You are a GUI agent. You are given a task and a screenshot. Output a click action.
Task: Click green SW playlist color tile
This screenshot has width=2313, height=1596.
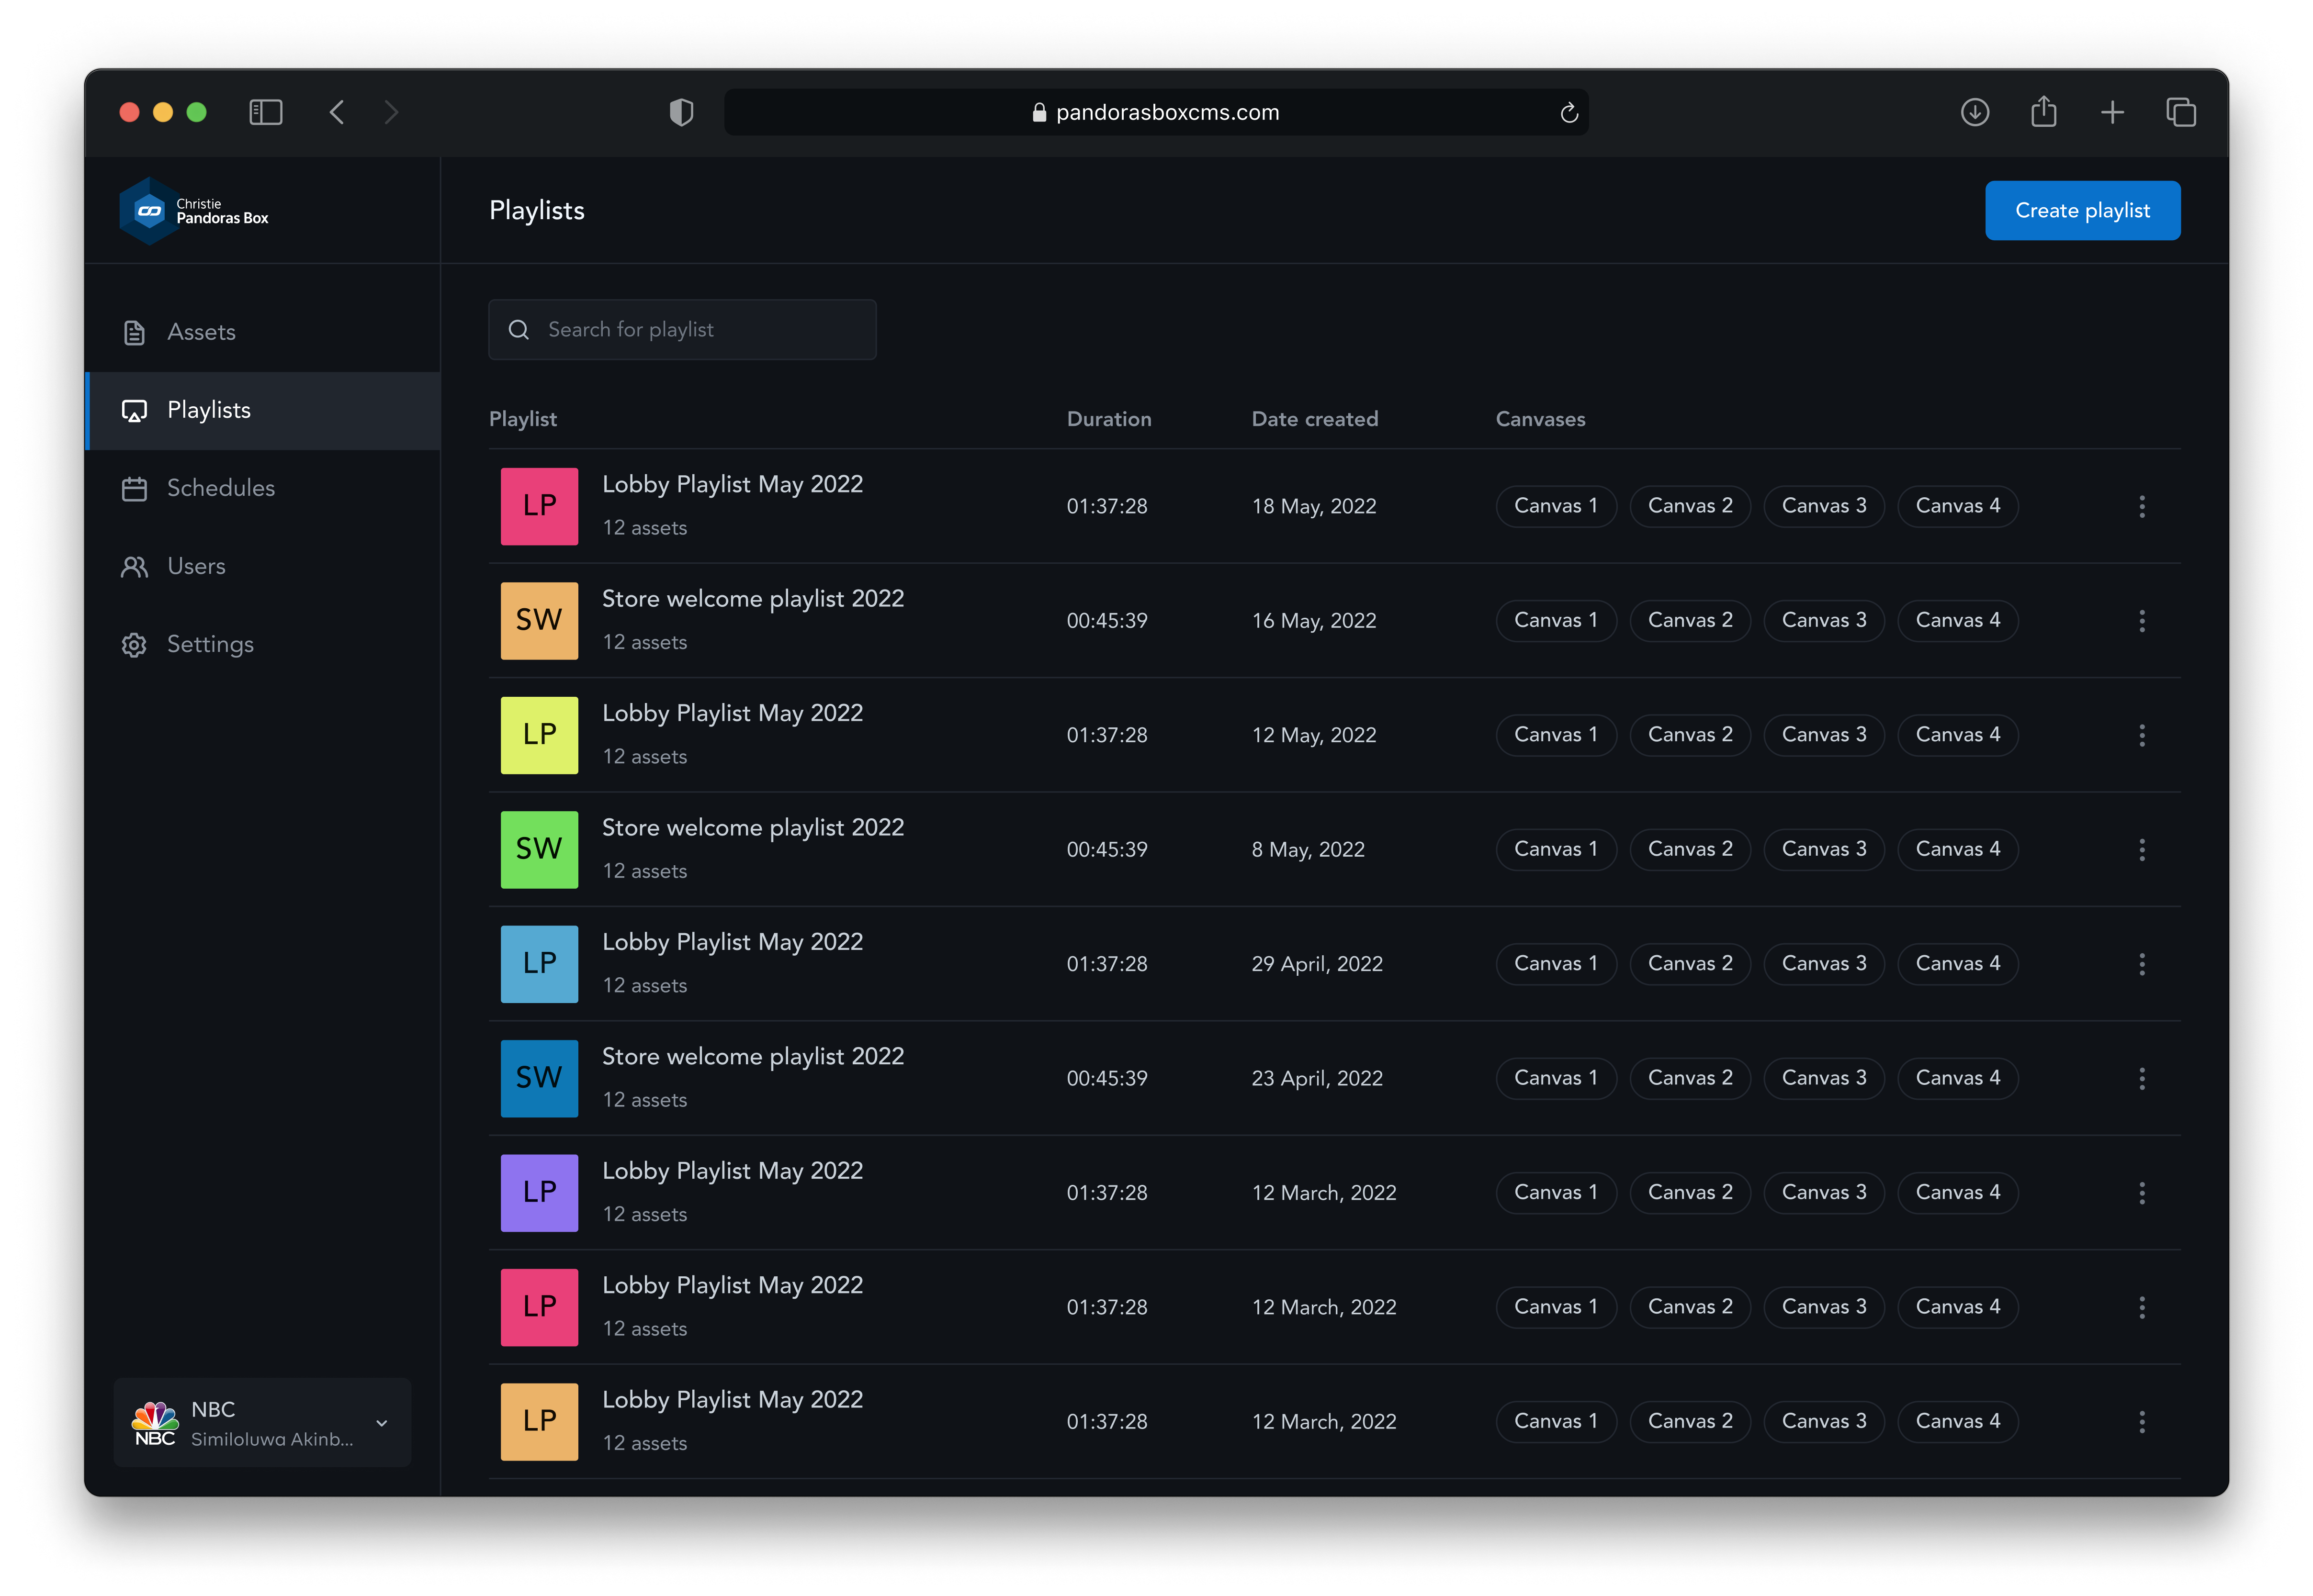tap(539, 850)
